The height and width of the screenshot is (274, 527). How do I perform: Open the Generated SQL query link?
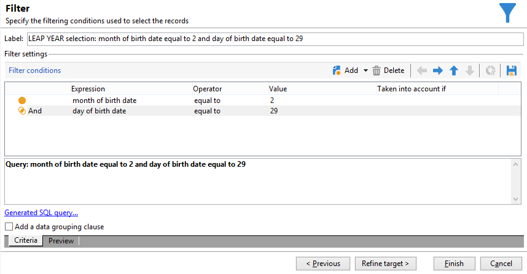pyautogui.click(x=41, y=213)
